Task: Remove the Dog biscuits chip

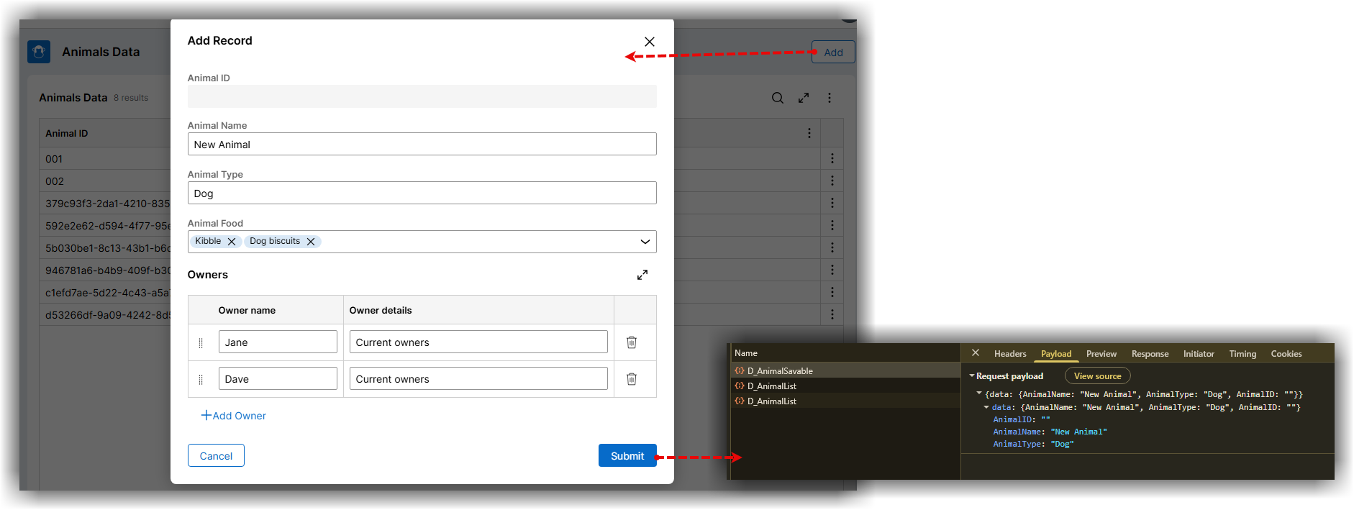Action: [x=311, y=242]
